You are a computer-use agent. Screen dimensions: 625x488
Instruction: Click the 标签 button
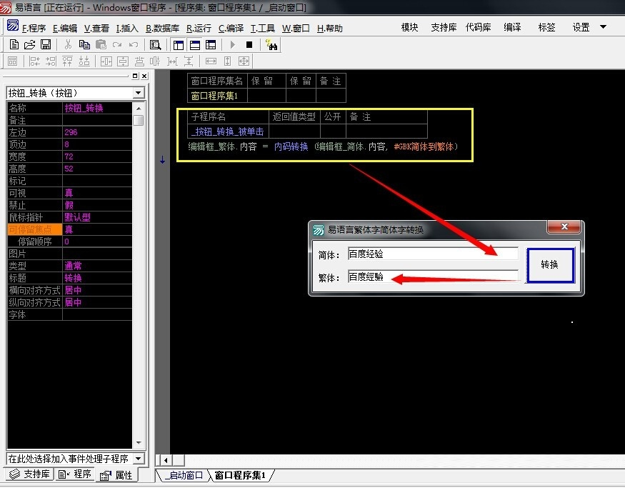coord(546,27)
